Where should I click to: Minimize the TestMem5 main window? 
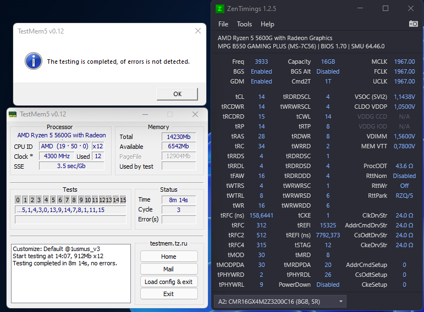(145, 114)
